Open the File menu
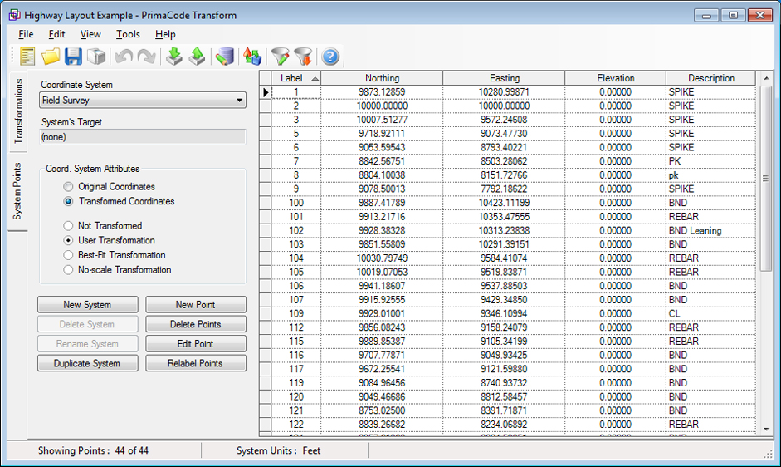 coord(26,34)
